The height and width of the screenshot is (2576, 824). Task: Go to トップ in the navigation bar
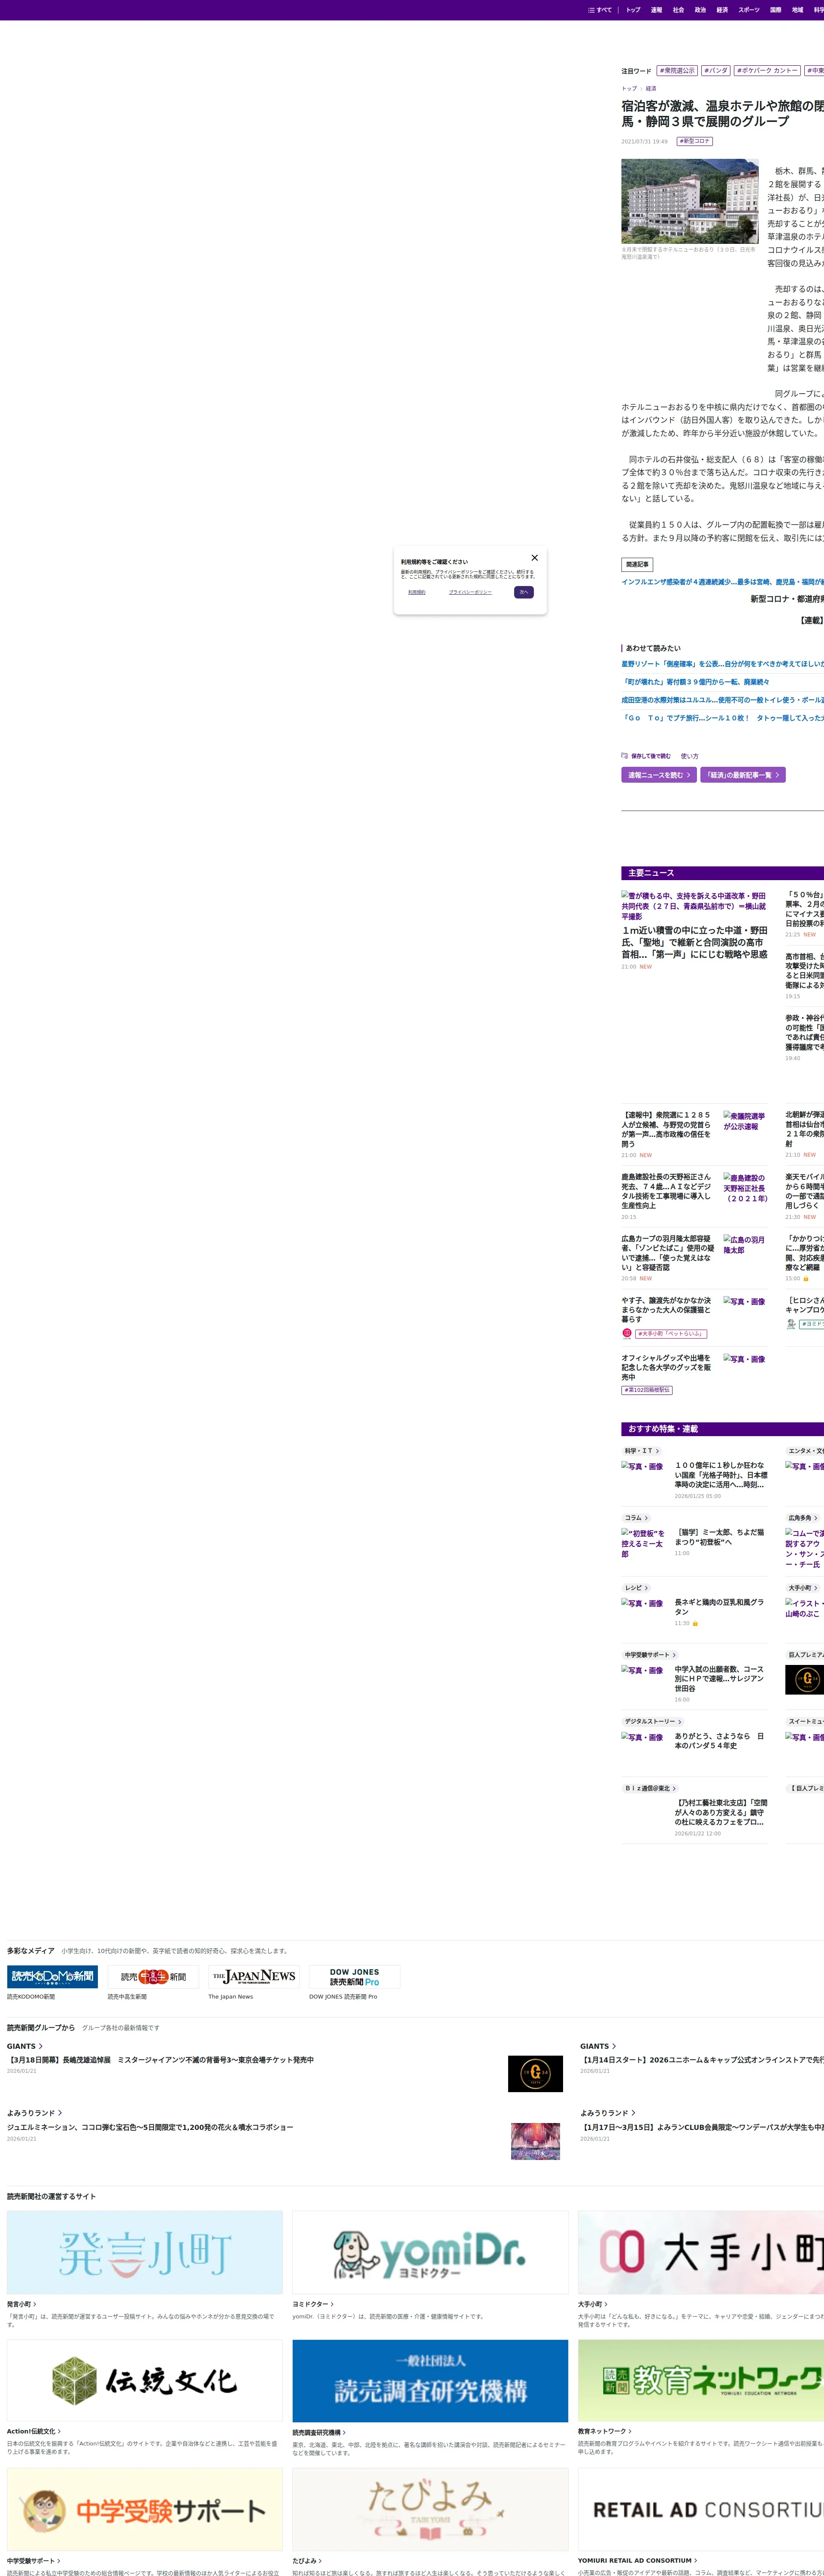click(x=633, y=10)
